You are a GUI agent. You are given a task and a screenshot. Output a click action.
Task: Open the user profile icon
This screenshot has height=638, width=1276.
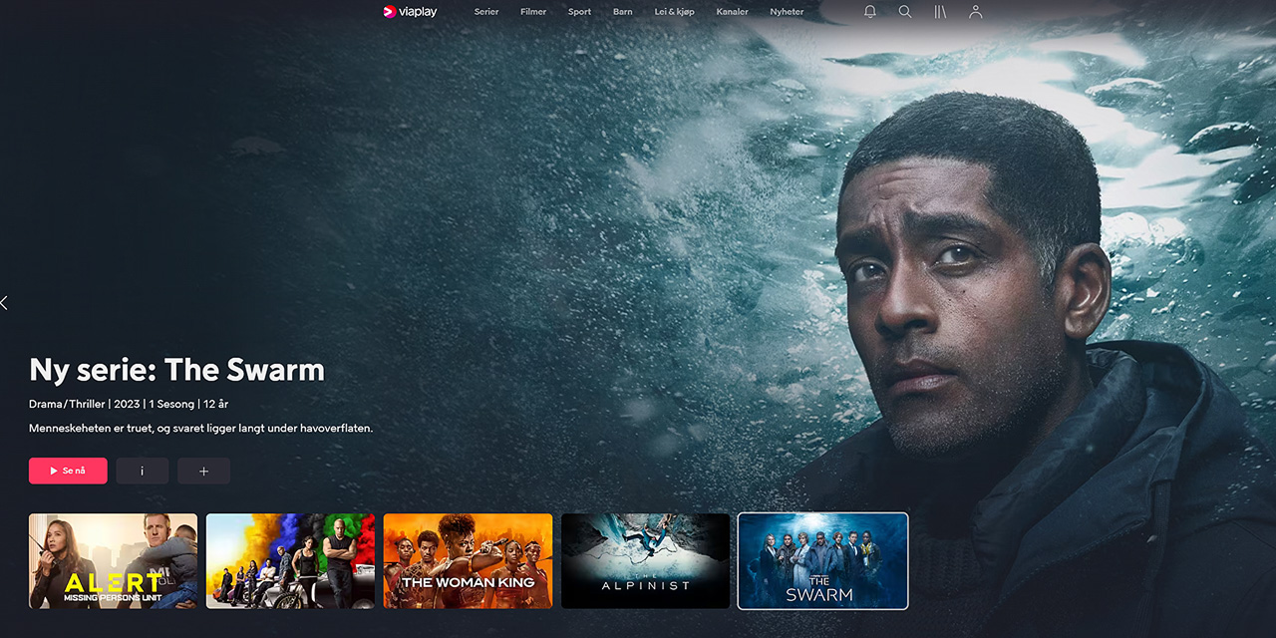[976, 12]
